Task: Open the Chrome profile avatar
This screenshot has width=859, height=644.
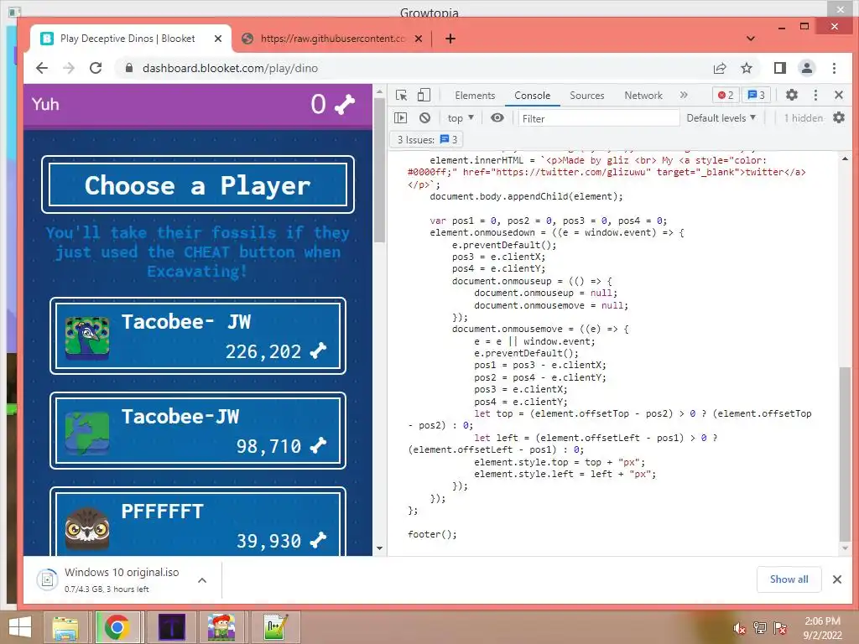Action: 806,68
